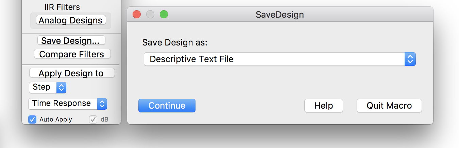This screenshot has width=459, height=148.
Task: Close the SaveDesign window with red button
Action: point(137,15)
